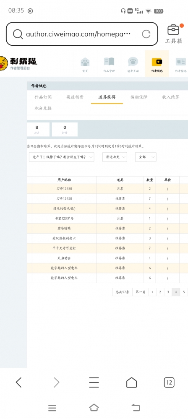The width and height of the screenshot is (188, 419).
Task: Go to page 5
Action: tap(184, 292)
